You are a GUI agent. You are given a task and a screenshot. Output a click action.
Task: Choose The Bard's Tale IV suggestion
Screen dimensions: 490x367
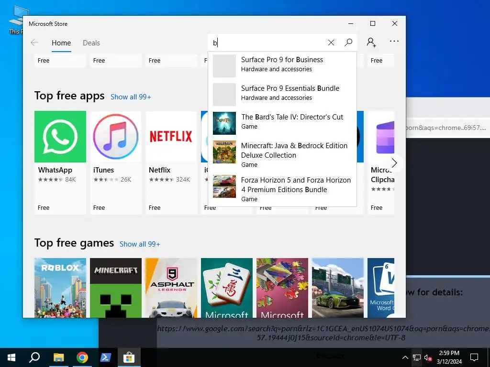click(x=282, y=123)
